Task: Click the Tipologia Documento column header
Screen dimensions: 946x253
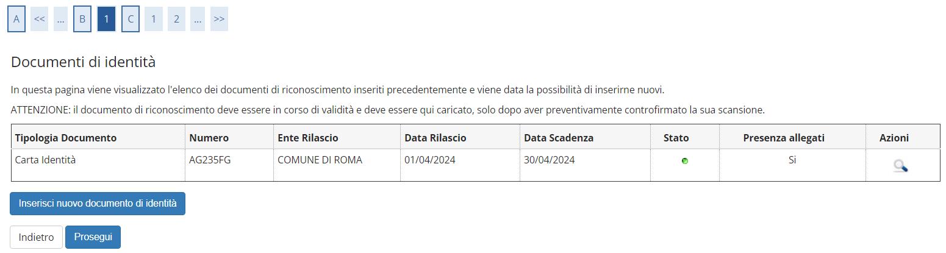Action: [x=65, y=138]
